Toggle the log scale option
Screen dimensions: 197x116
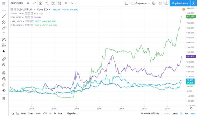point(187,113)
